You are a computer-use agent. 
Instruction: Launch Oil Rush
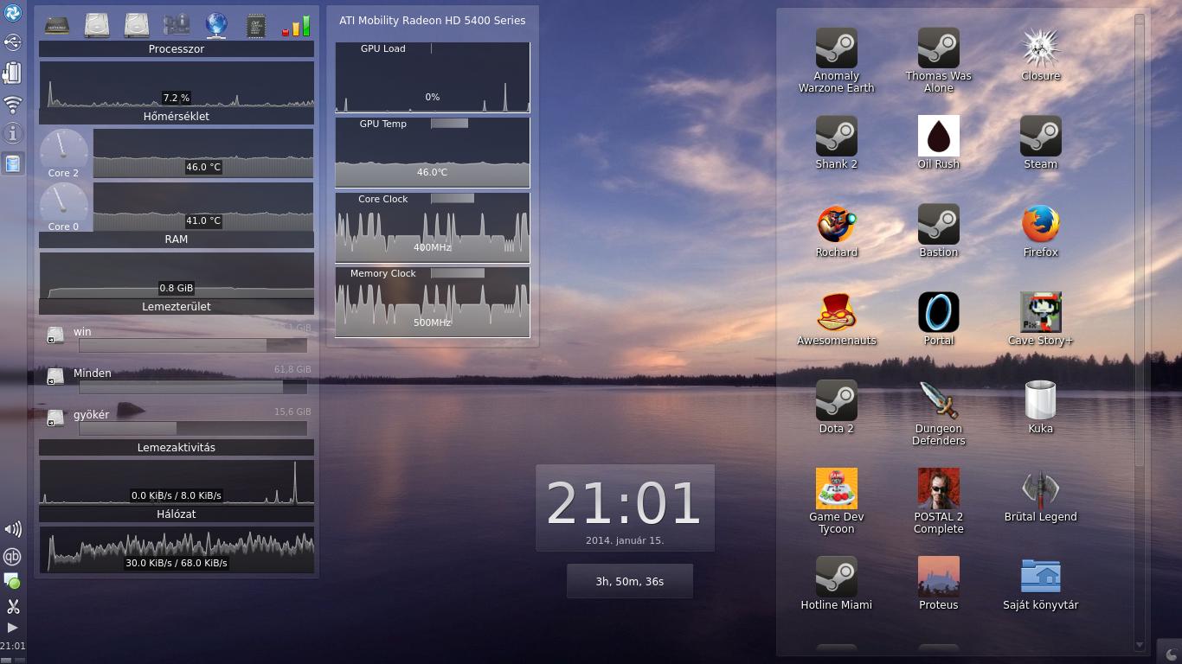tap(938, 143)
